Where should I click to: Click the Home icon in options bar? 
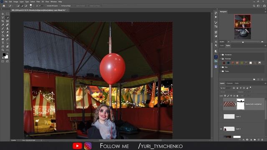pos(4,6)
